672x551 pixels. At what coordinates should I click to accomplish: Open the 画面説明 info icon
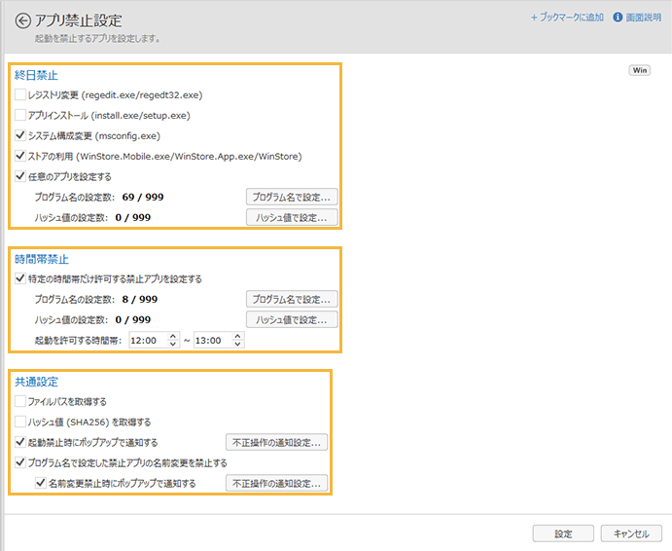618,18
